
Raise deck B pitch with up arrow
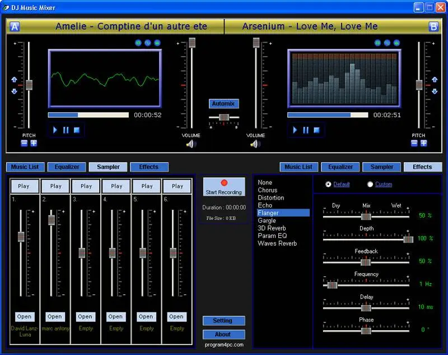435,80
